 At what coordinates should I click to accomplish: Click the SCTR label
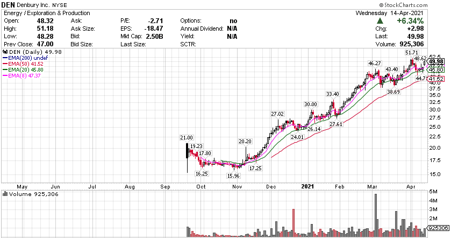coord(188,44)
